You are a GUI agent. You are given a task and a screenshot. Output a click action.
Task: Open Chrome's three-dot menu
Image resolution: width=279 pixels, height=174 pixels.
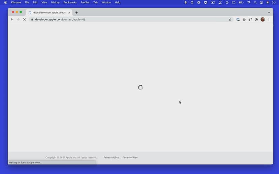coord(269,19)
